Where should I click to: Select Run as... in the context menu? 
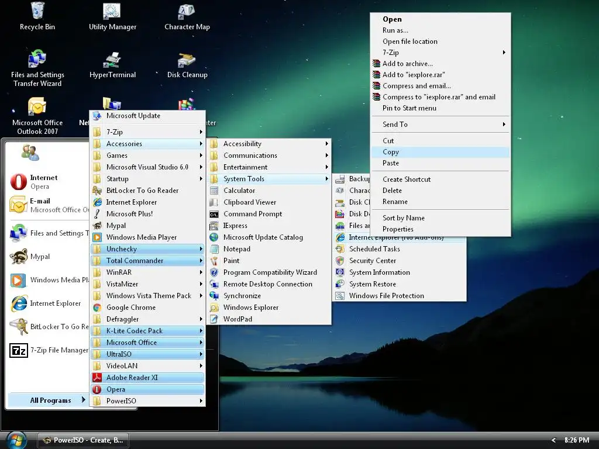(440, 30)
